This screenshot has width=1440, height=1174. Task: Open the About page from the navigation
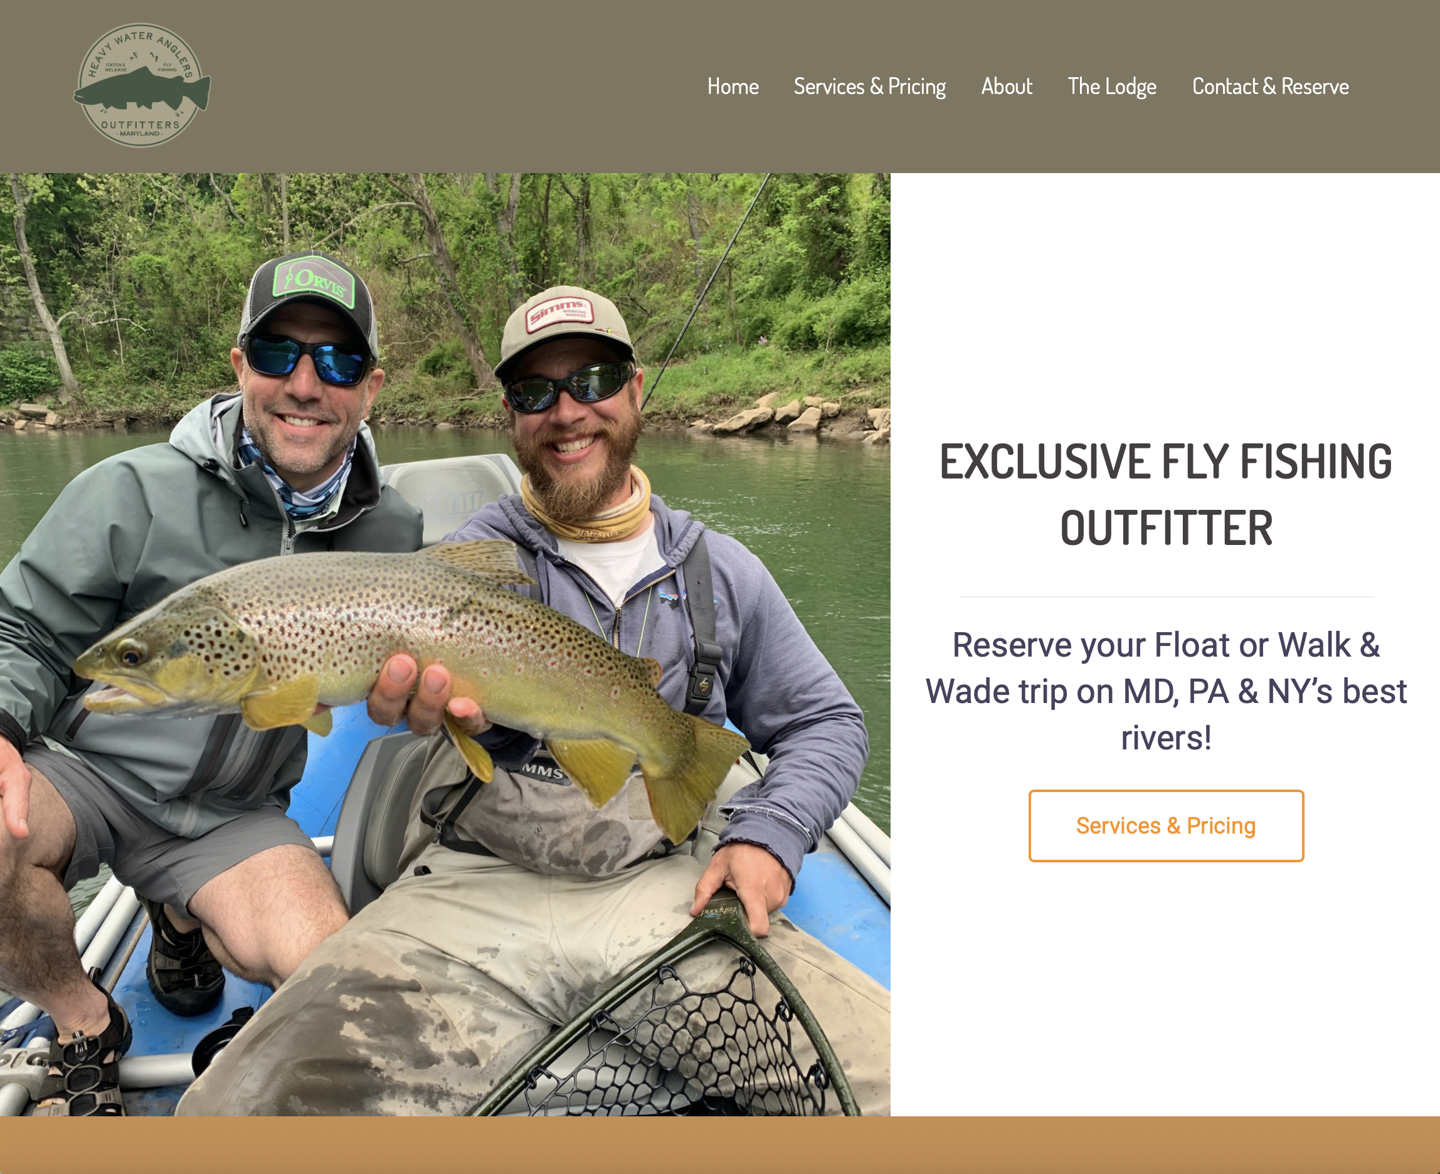1007,87
